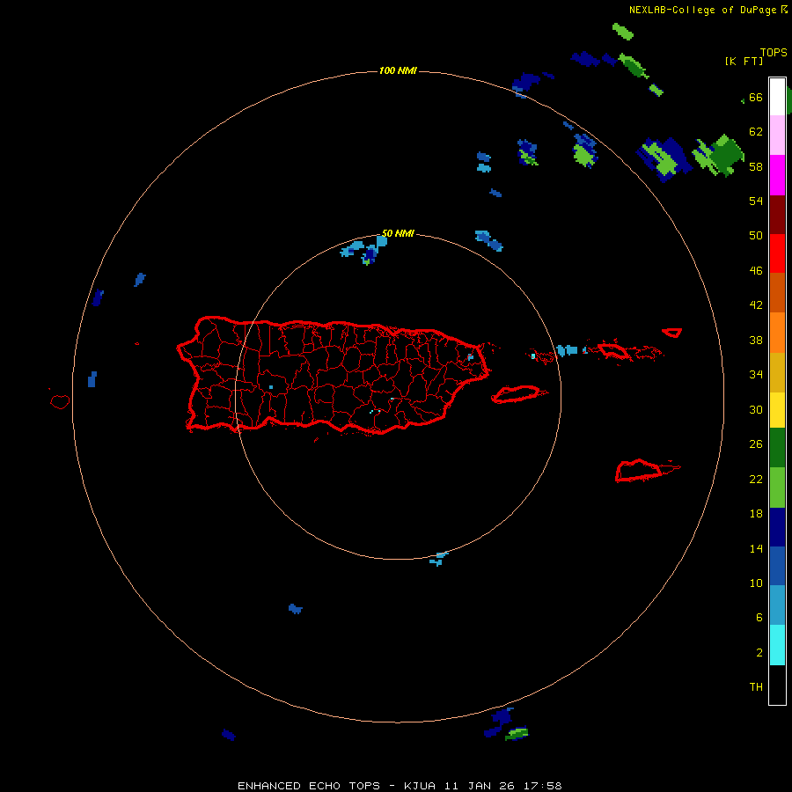Select the dark green 30 kft swatch
This screenshot has width=792, height=792.
coord(777,448)
